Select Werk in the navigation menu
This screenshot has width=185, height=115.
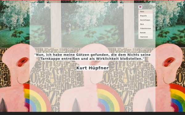(146, 24)
